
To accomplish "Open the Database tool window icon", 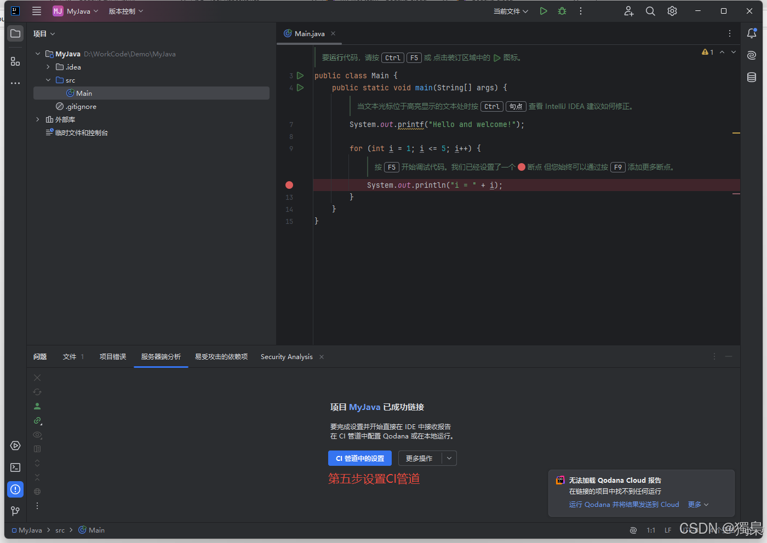I will [x=752, y=77].
